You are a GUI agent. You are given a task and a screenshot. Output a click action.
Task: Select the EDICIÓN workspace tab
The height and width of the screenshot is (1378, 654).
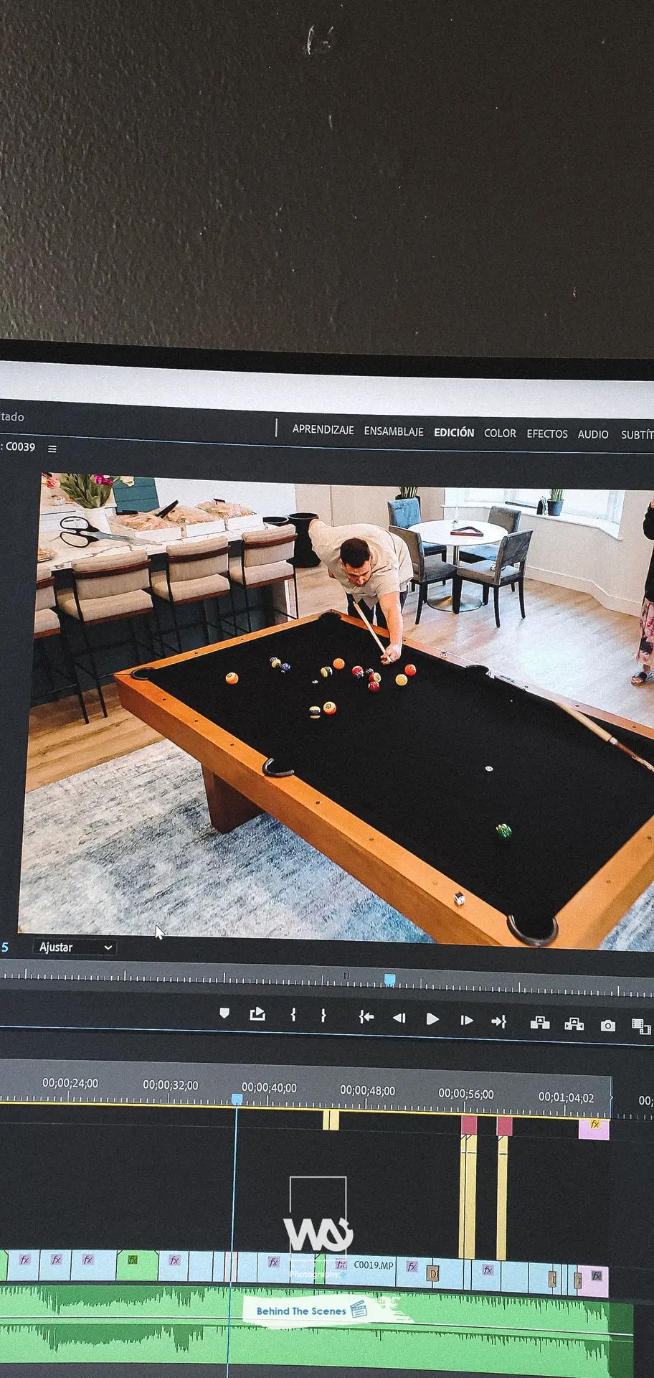454,432
